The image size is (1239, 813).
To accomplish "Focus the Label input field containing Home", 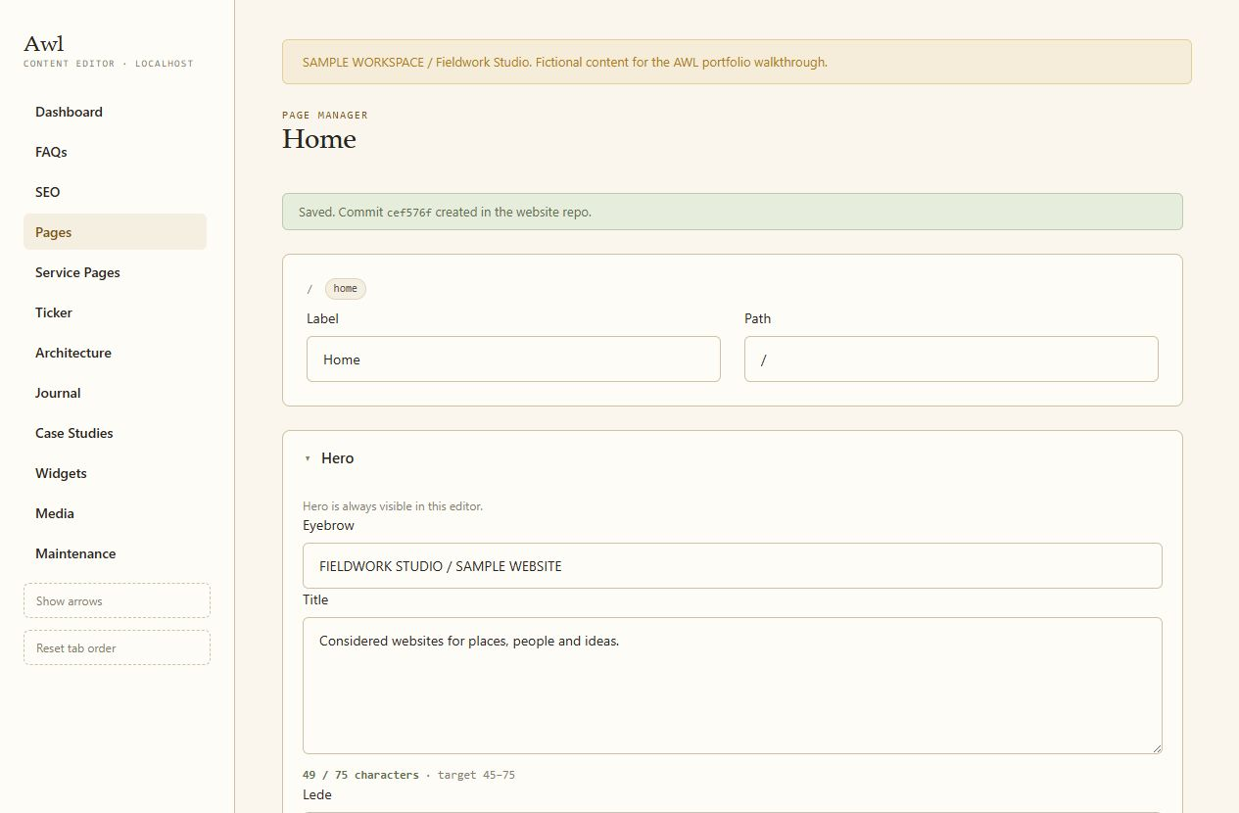I will (513, 359).
